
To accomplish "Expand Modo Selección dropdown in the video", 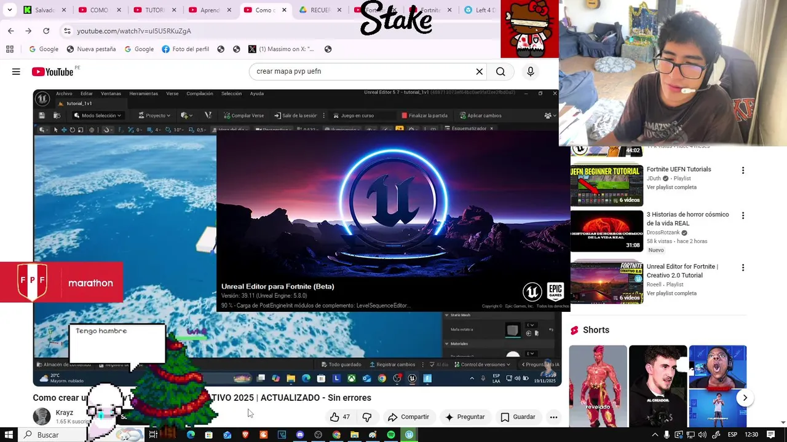I will 97,115.
